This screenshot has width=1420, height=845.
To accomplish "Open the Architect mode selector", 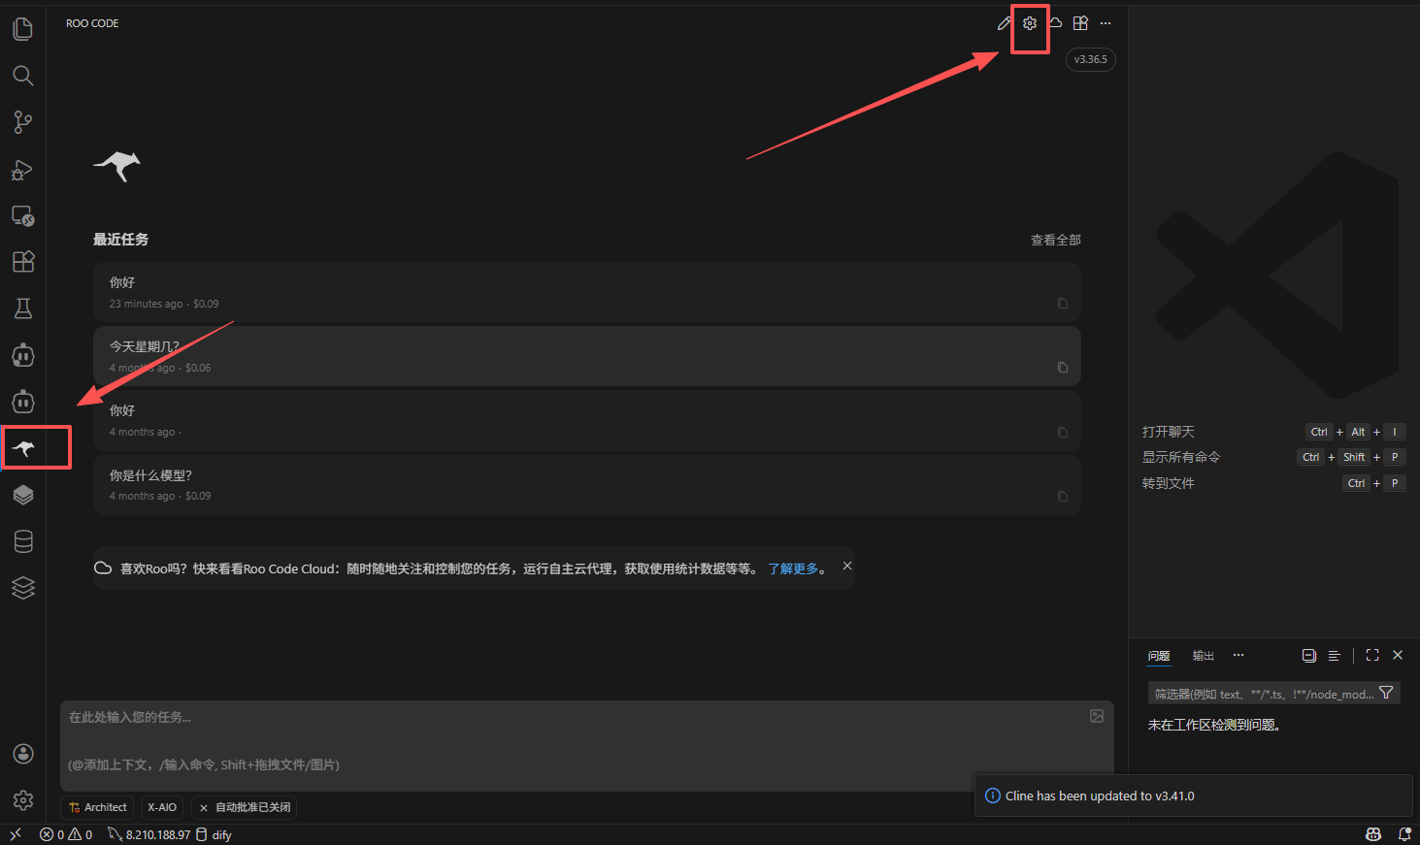I will 96,806.
